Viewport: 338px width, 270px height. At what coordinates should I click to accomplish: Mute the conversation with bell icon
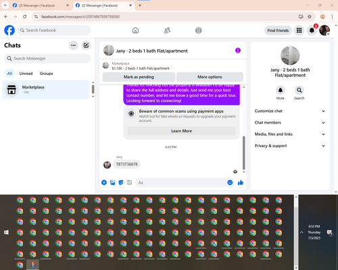pyautogui.click(x=281, y=90)
